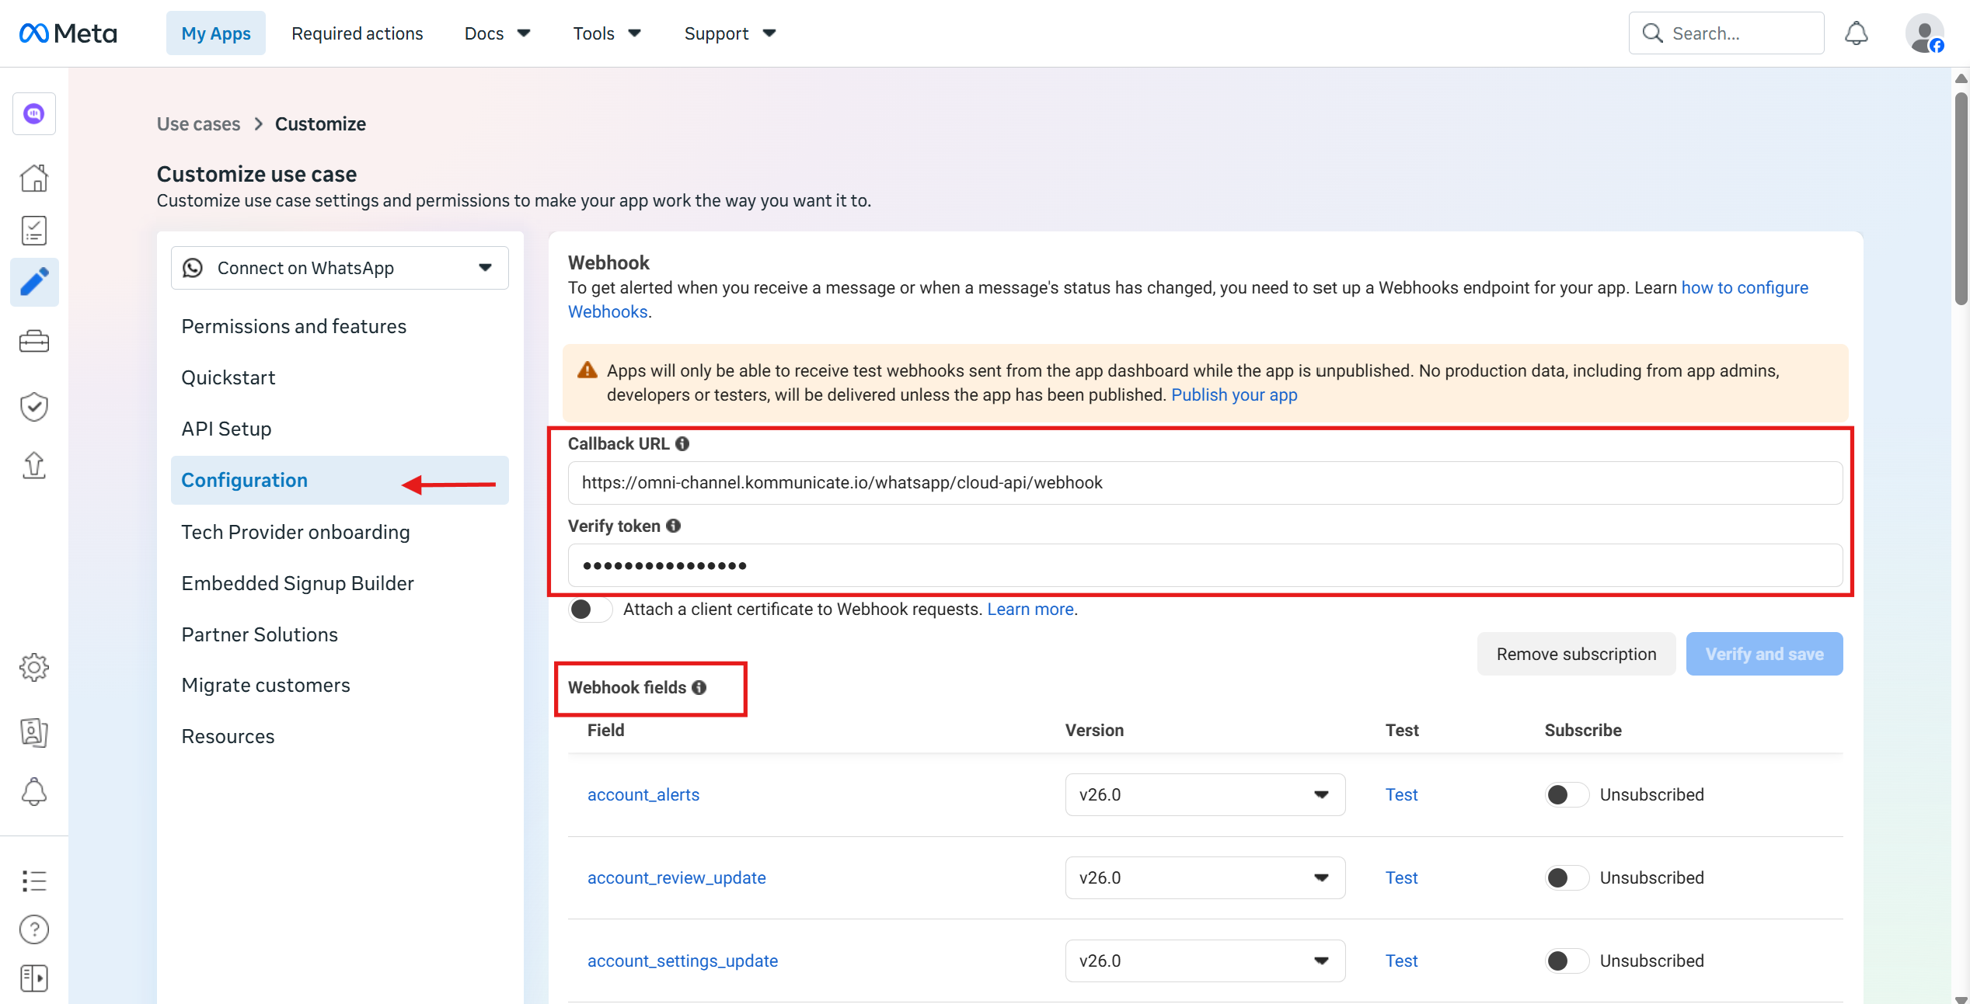Open the account_alerts field link

(643, 794)
